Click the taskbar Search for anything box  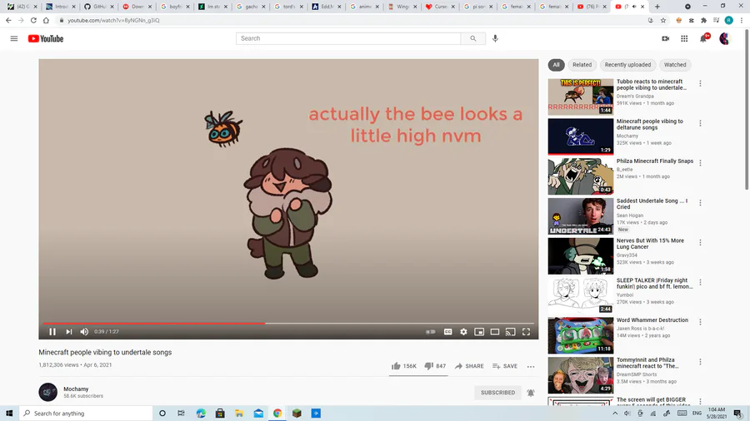86,414
